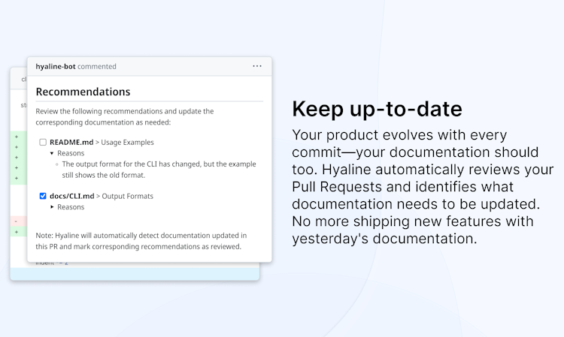
Task: Click the Keep up-to-date heading
Action: [x=377, y=109]
